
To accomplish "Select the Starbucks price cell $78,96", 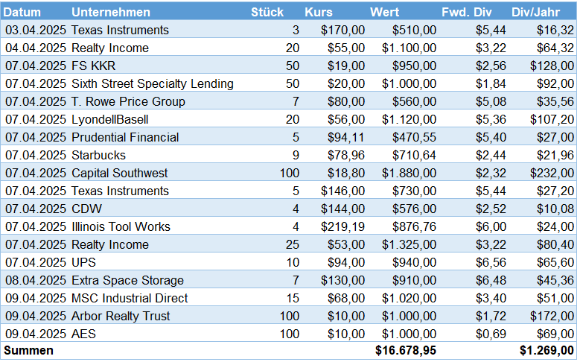I will pos(346,155).
